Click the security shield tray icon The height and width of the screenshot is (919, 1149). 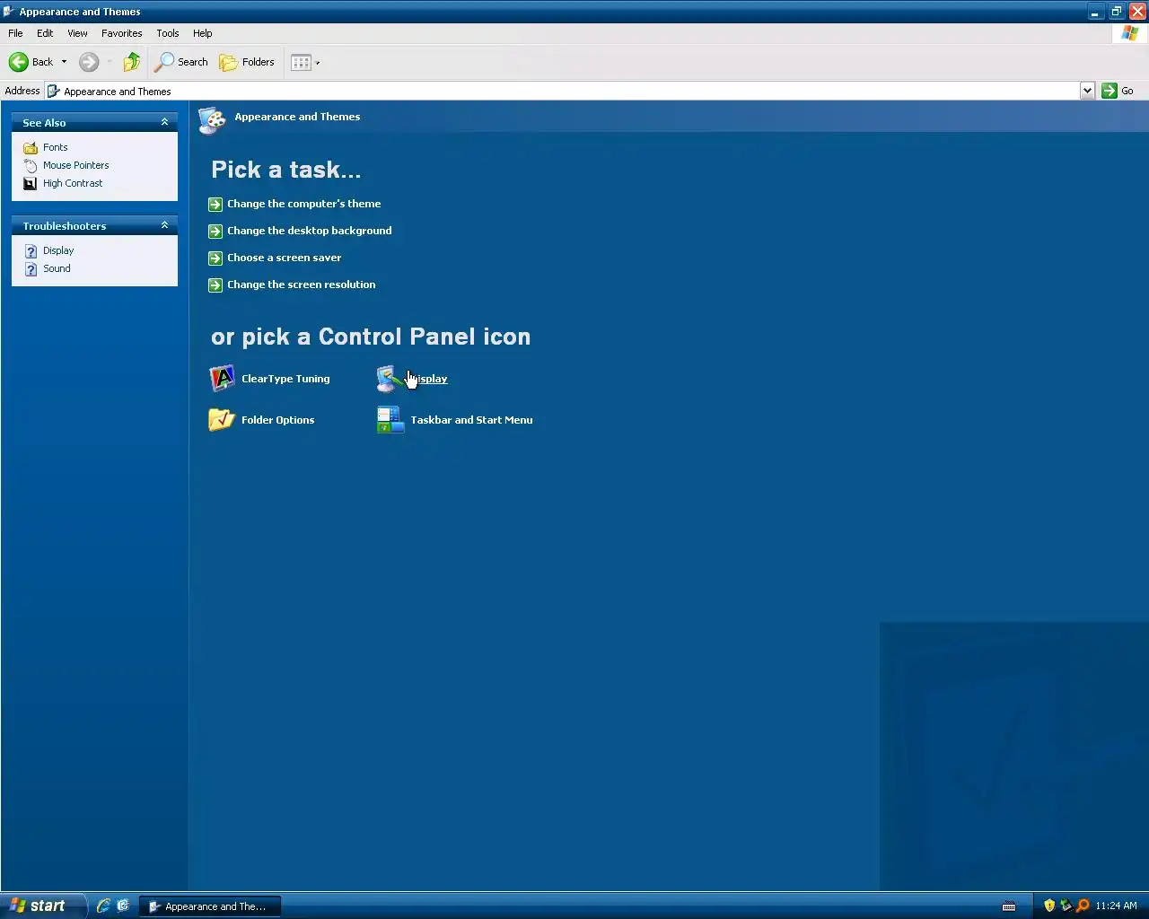[1049, 906]
